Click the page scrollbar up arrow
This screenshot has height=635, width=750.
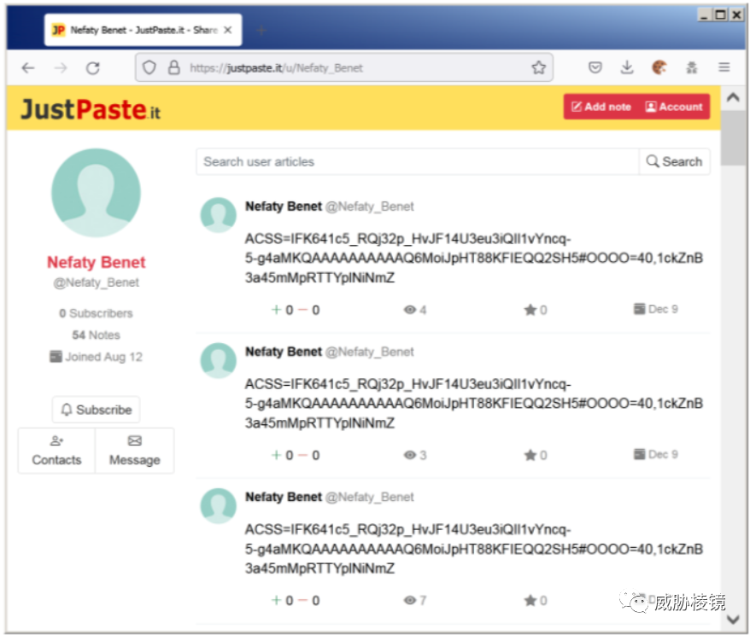pos(733,97)
